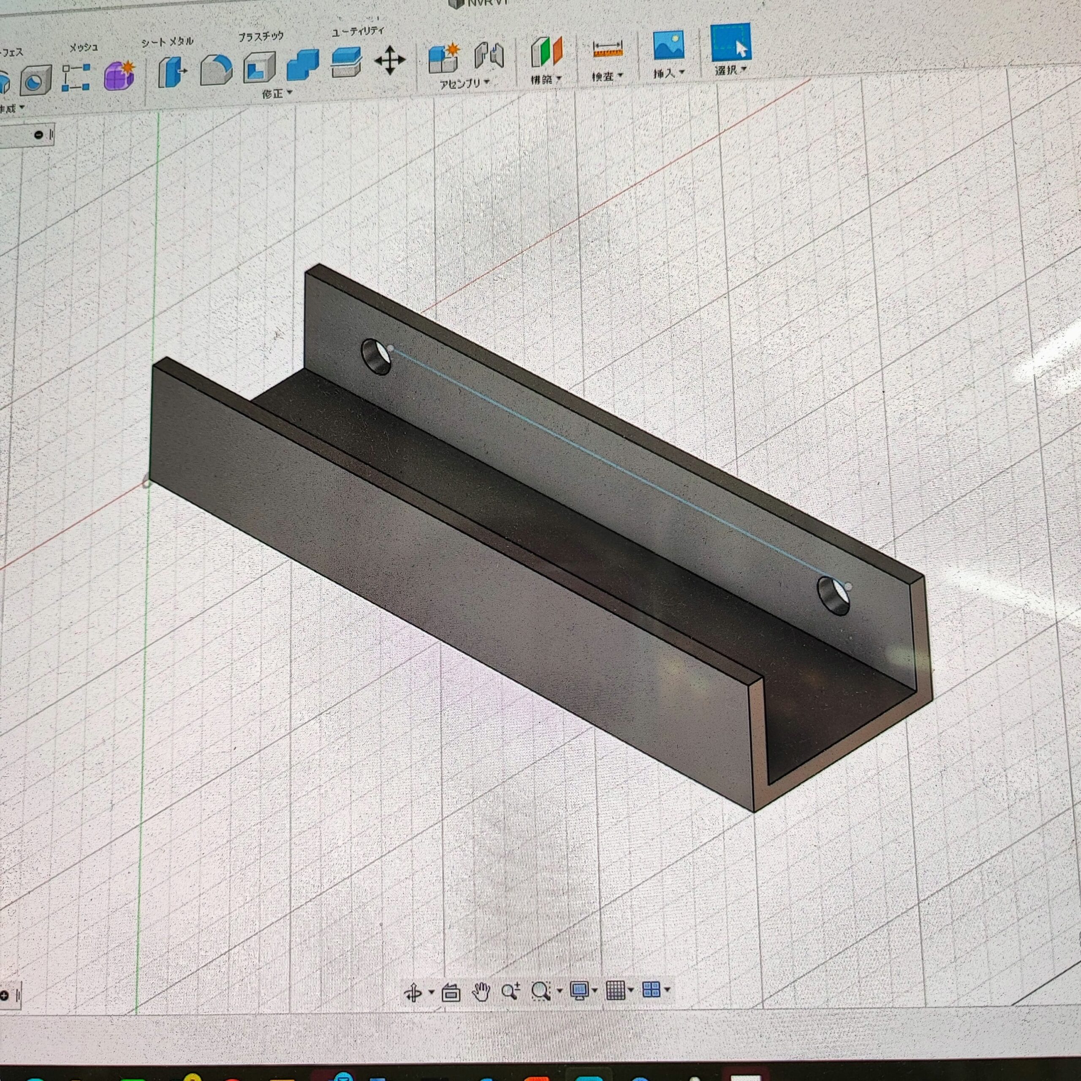Activate the Move/Copy arrows tool
This screenshot has width=1081, height=1081.
390,60
